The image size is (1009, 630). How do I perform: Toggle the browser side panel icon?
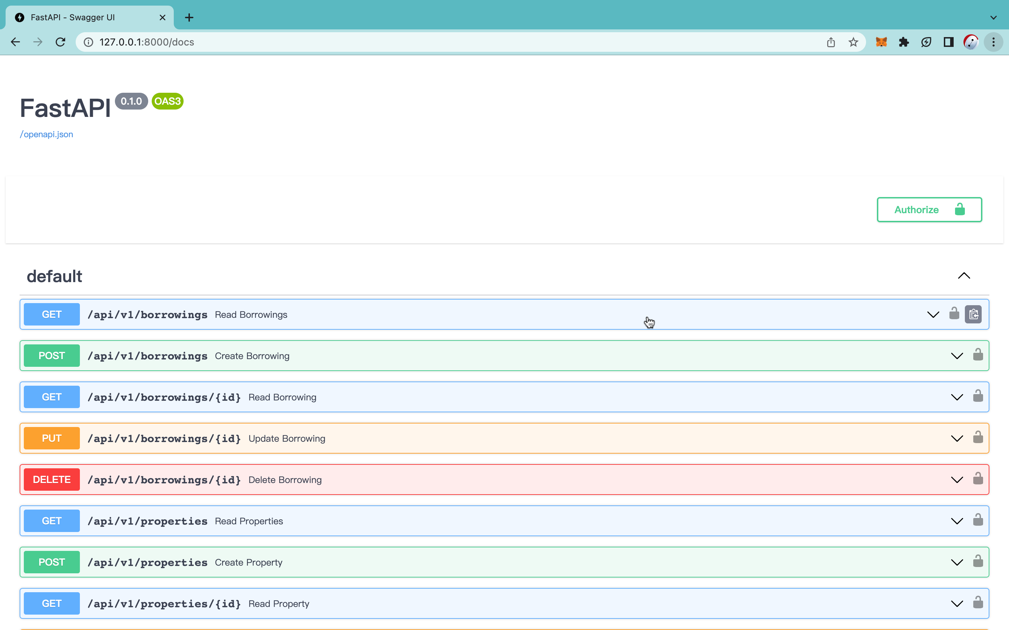click(948, 42)
